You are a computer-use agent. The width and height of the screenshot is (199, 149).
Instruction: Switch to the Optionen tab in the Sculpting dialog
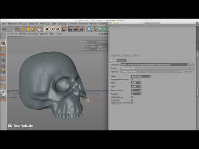[x=121, y=60]
